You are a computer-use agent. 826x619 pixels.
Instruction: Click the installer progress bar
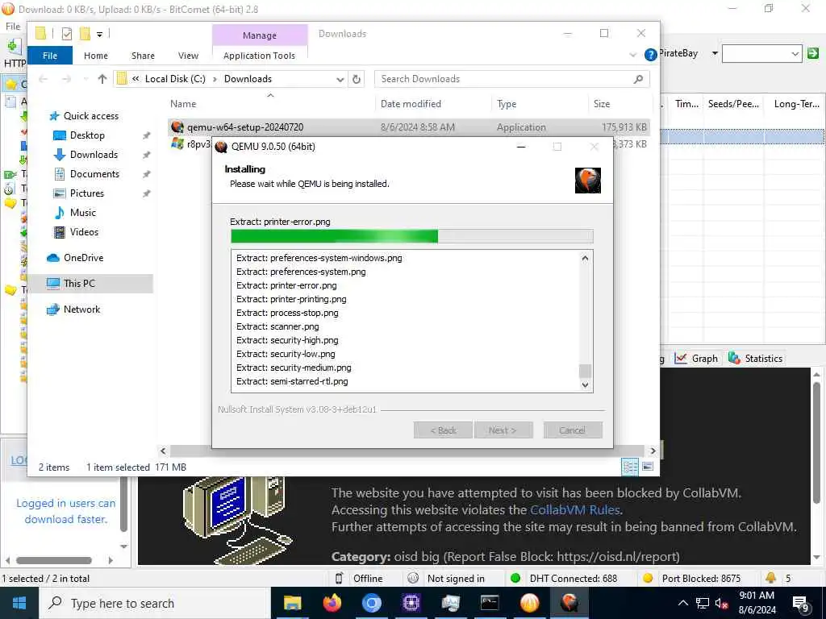pyautogui.click(x=412, y=236)
